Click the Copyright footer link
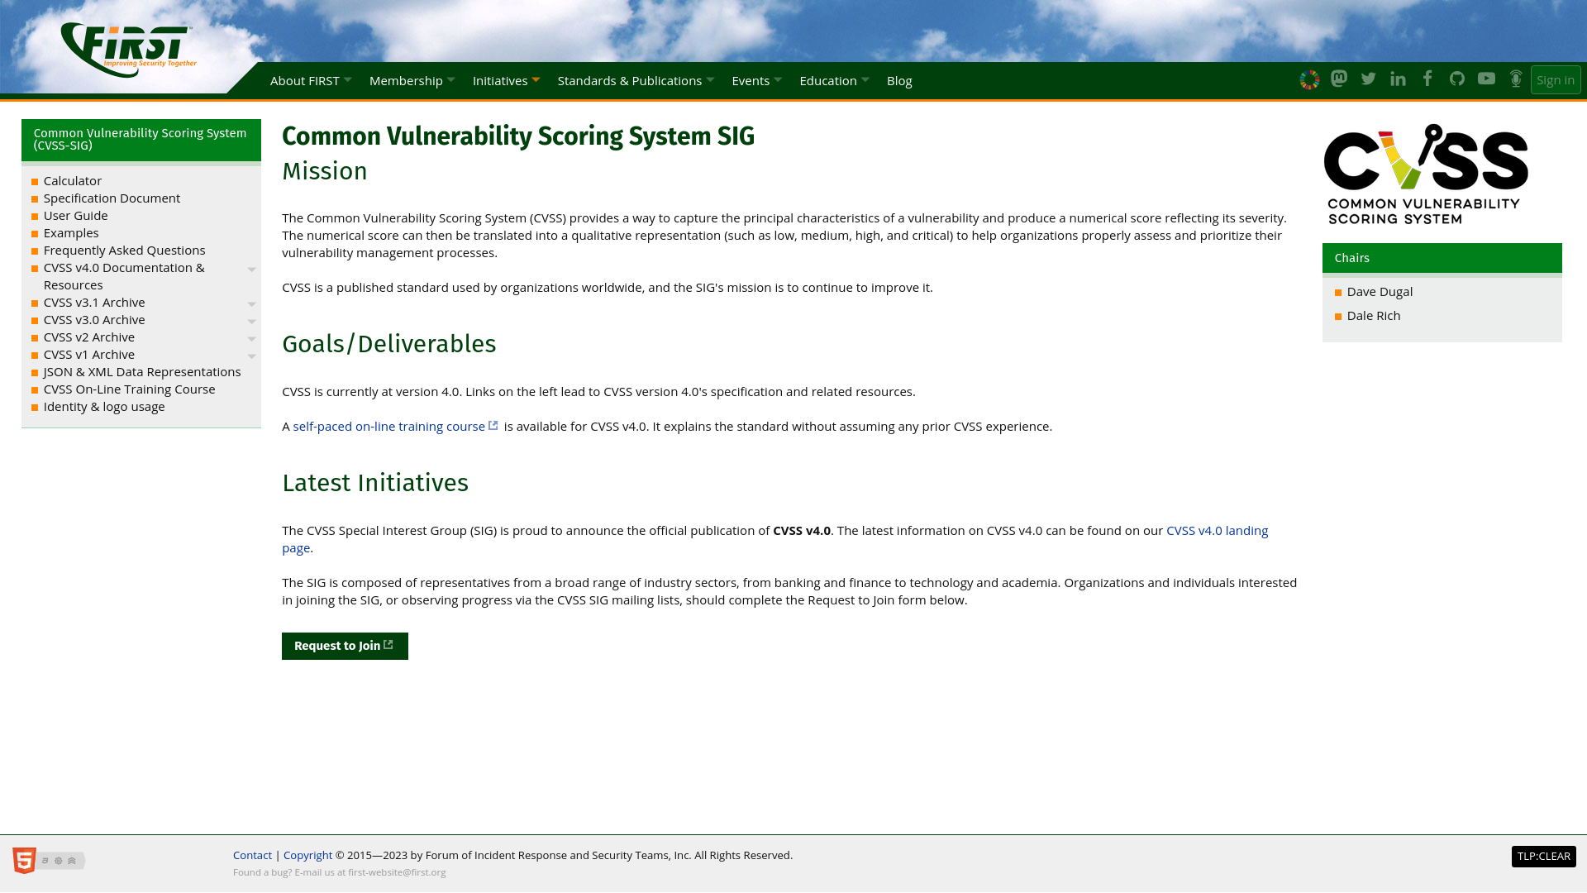Screen dimensions: 1587x893 click(307, 855)
